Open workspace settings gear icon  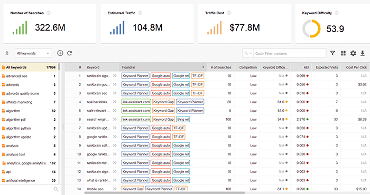click(x=353, y=53)
